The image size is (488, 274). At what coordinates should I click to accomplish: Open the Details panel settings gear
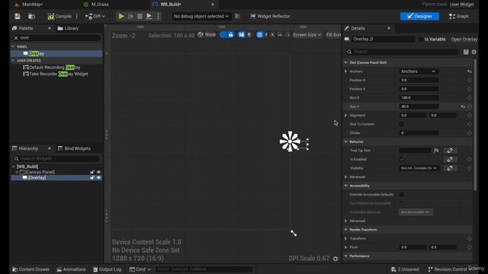pyautogui.click(x=474, y=52)
